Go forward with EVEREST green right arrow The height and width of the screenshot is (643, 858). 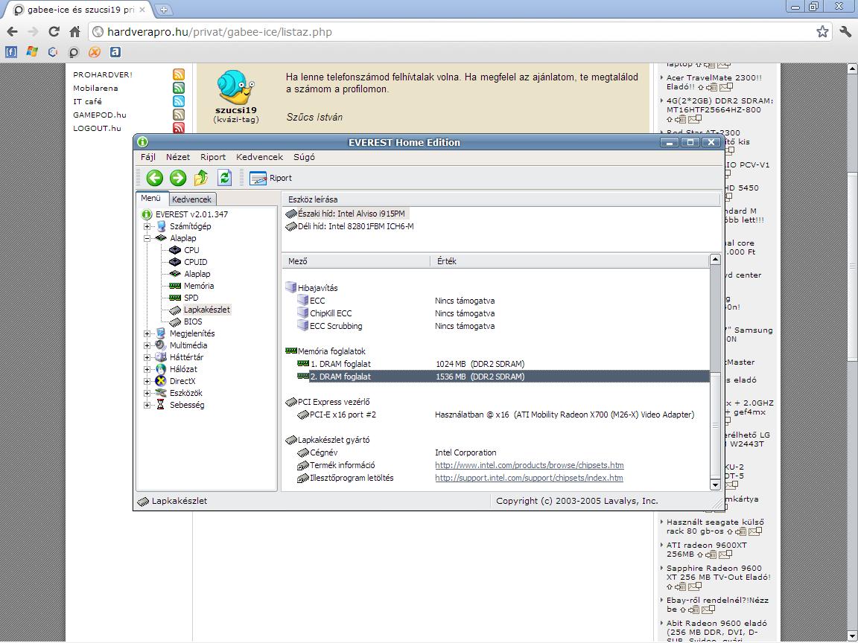(x=178, y=178)
